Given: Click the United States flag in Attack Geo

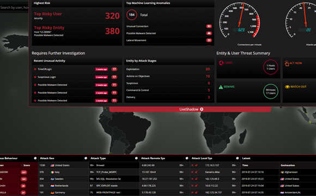Looking at the screenshot, I should click(52, 166).
